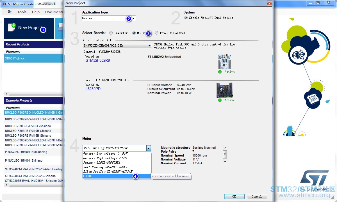Select example STM32303E-EVAL-IHM045V1-Shinano-DUAL project

(34, 181)
